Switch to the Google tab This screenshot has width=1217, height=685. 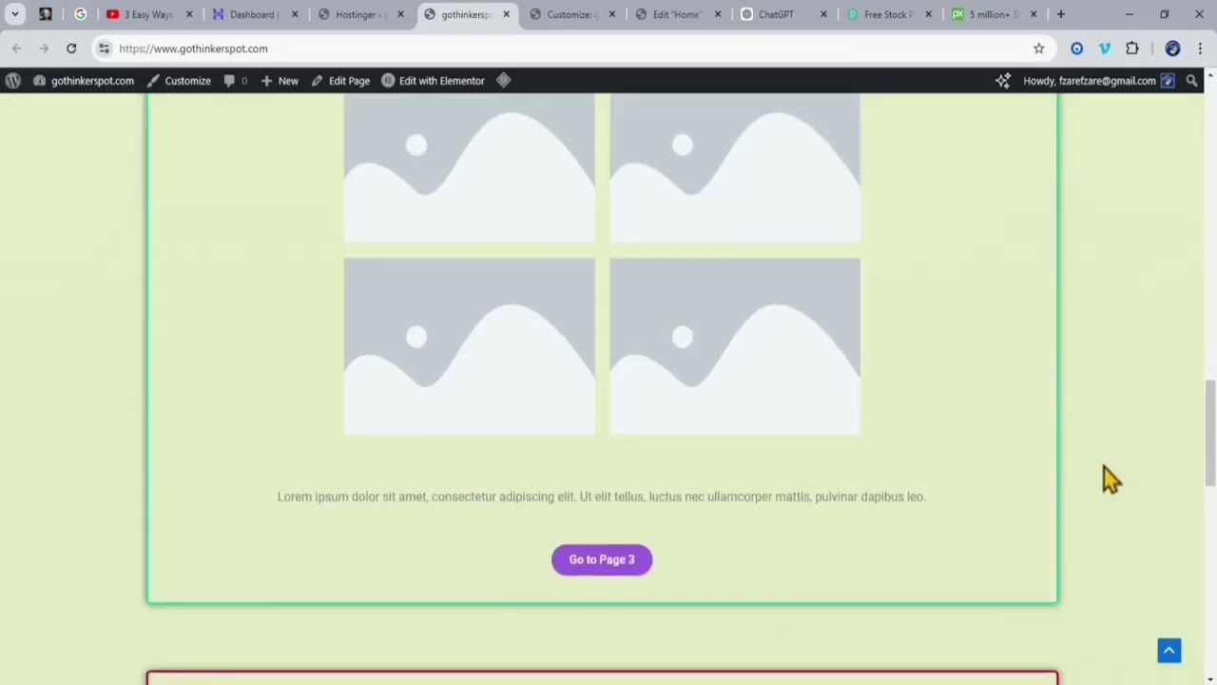click(80, 14)
